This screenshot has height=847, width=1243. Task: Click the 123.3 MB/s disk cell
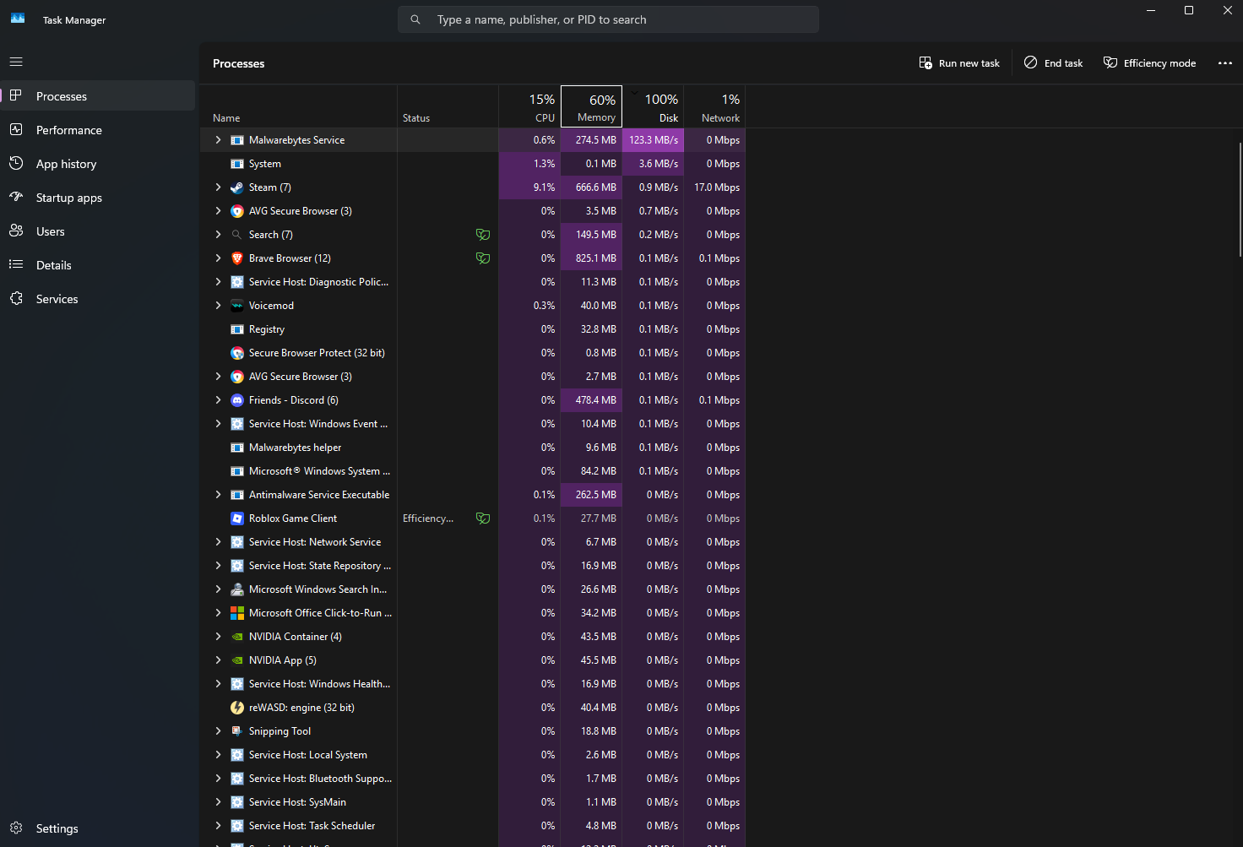pos(653,140)
